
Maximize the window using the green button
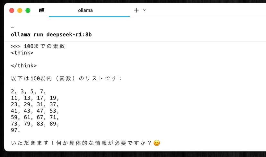coord(28,10)
